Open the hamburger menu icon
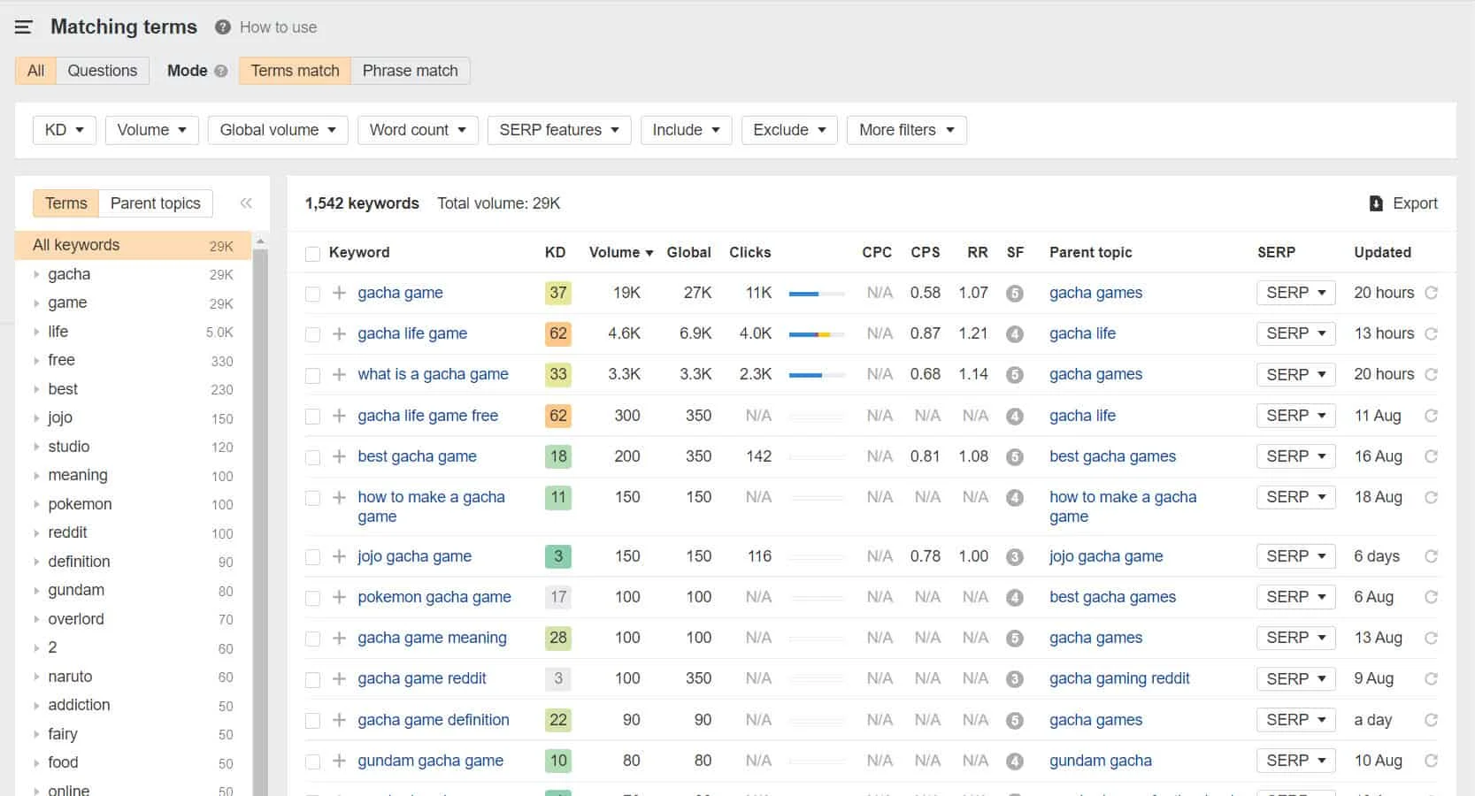The width and height of the screenshot is (1475, 796). pyautogui.click(x=24, y=27)
